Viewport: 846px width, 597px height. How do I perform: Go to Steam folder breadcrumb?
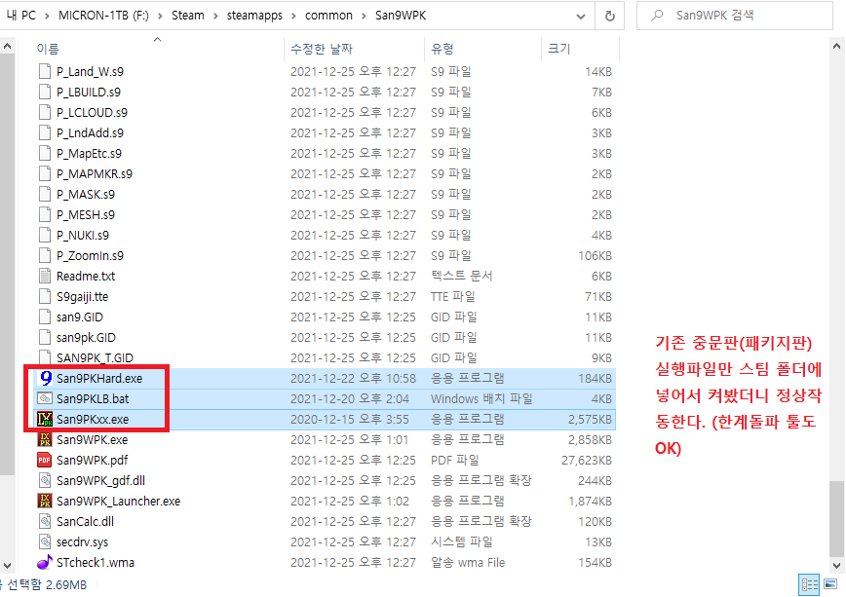tap(188, 16)
